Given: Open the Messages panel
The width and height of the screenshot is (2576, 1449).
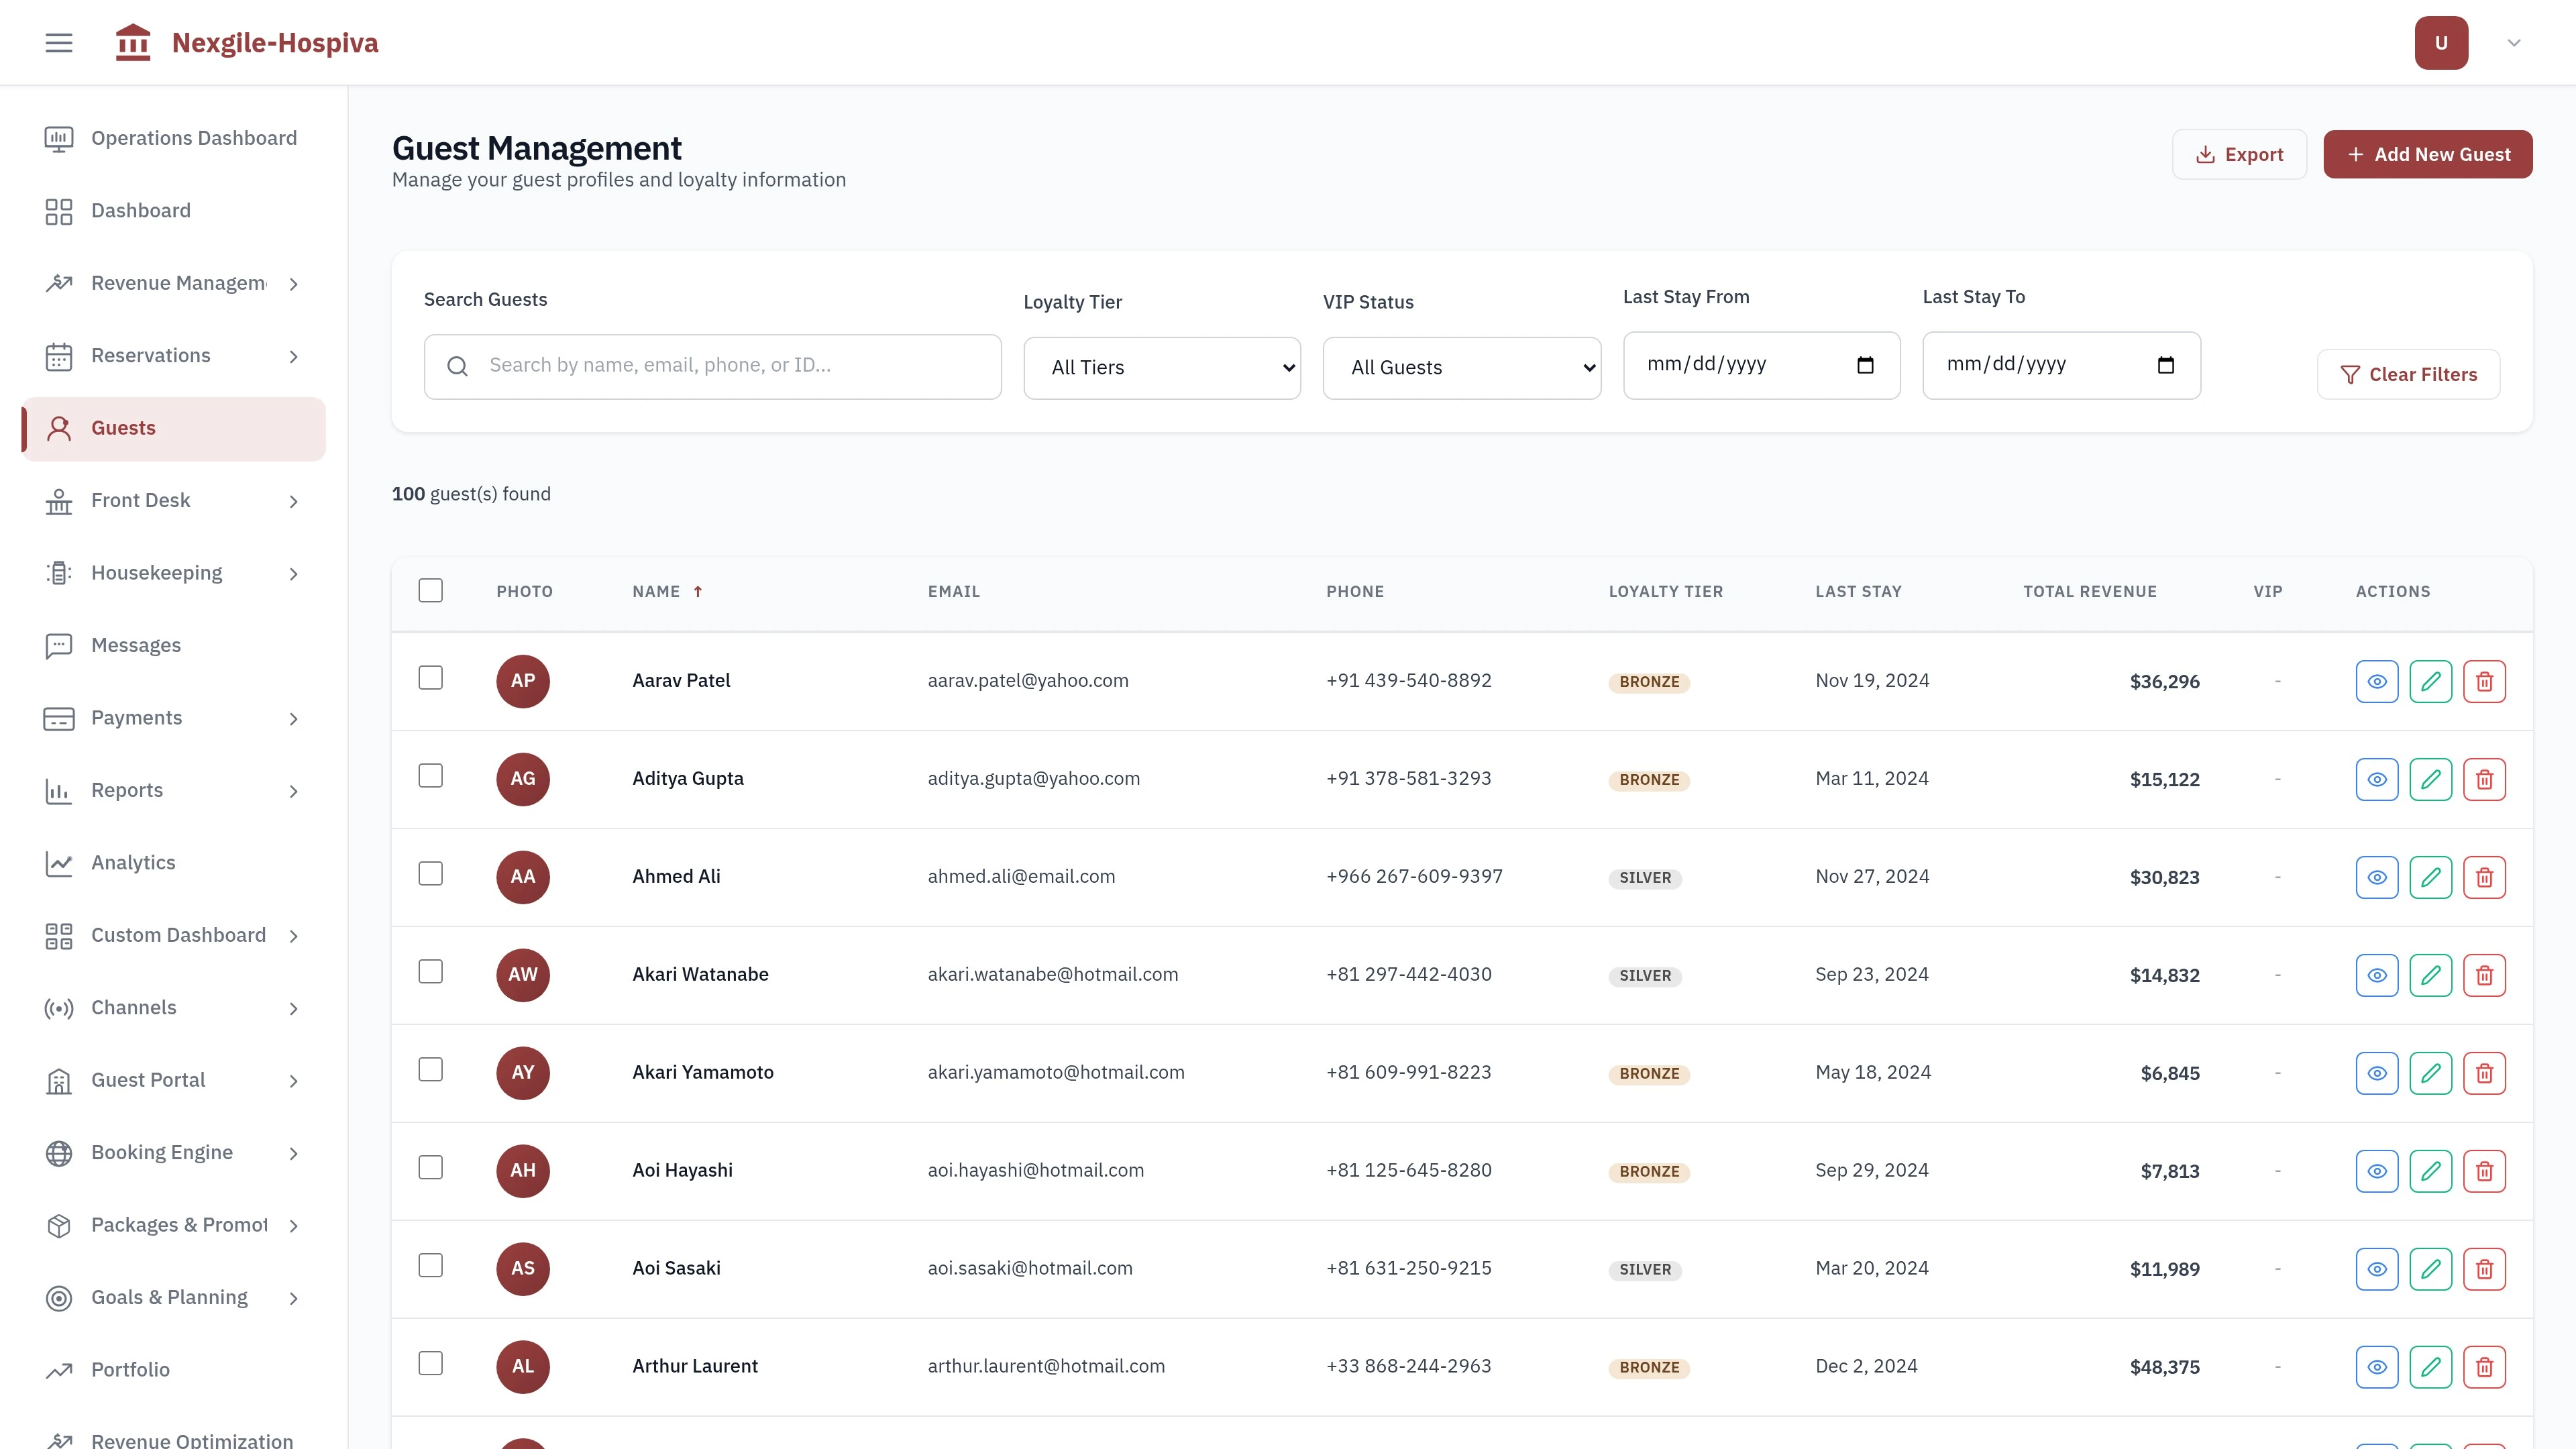Looking at the screenshot, I should pos(135,645).
